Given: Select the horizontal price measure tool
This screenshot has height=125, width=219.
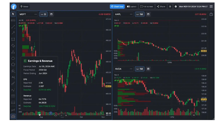Looking at the screenshot, I should (13, 110).
